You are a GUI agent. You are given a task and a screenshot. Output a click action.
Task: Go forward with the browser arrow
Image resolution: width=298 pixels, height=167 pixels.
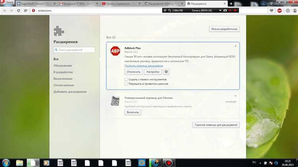[x=11, y=11]
